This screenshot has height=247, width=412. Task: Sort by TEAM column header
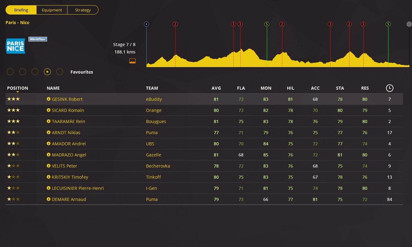152,88
